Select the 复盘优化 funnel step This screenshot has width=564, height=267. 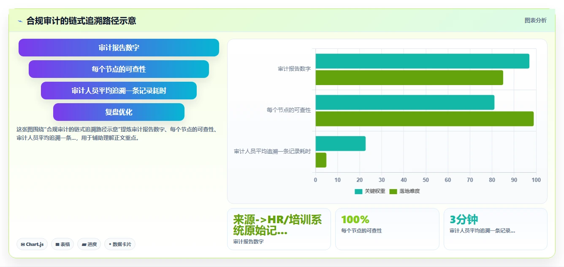point(119,112)
